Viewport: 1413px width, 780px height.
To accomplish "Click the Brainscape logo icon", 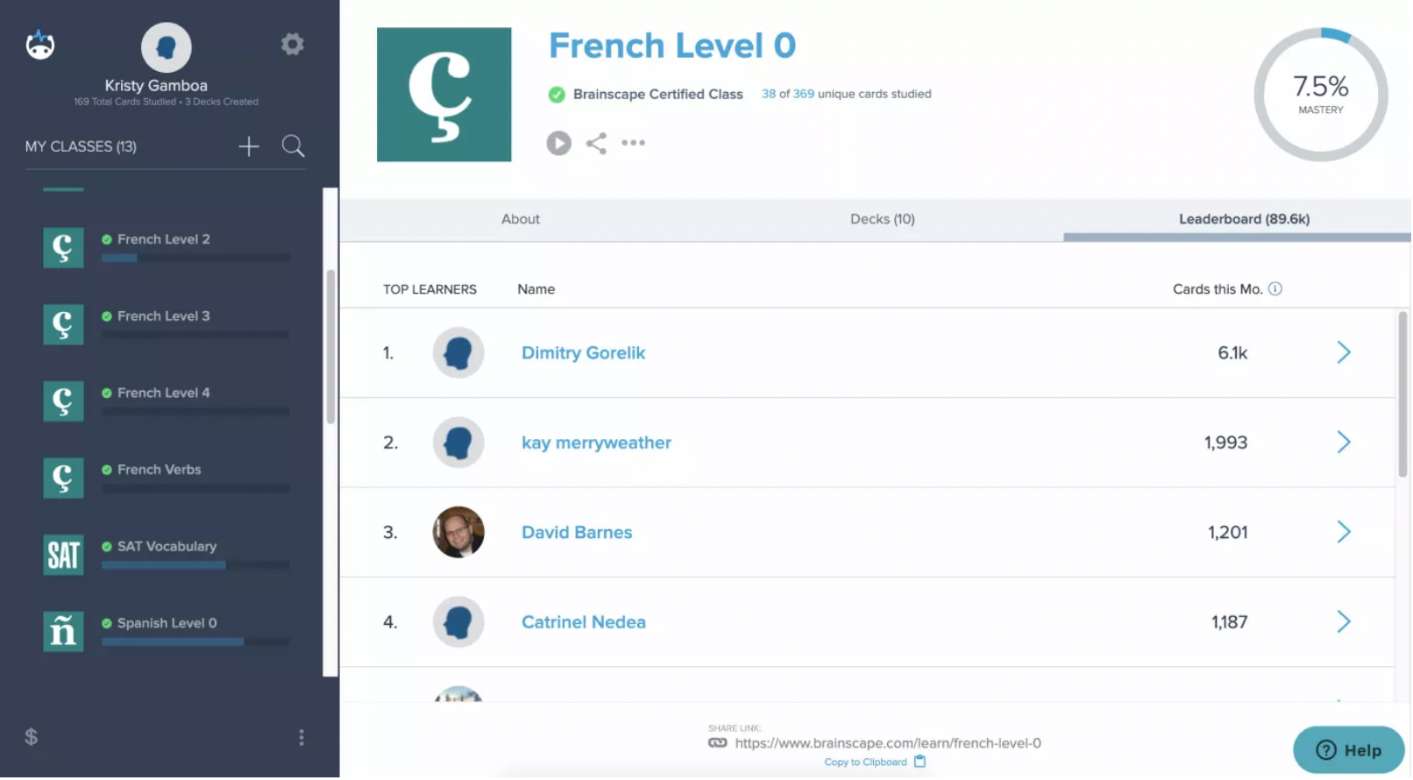I will click(40, 45).
